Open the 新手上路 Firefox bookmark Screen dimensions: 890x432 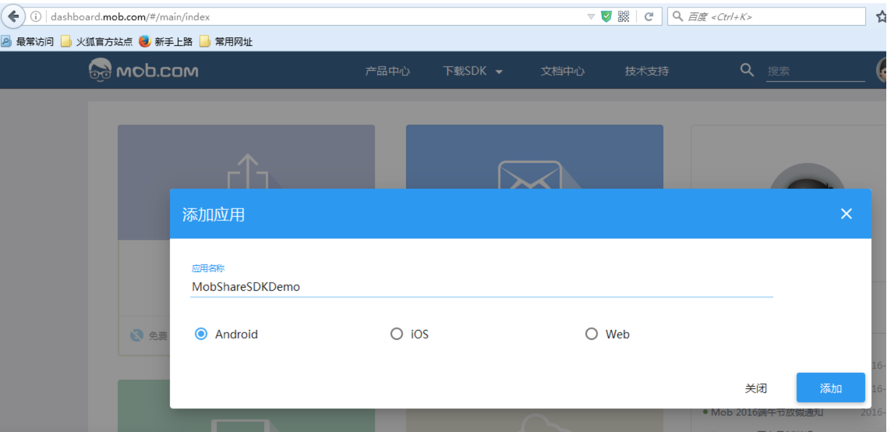[166, 42]
